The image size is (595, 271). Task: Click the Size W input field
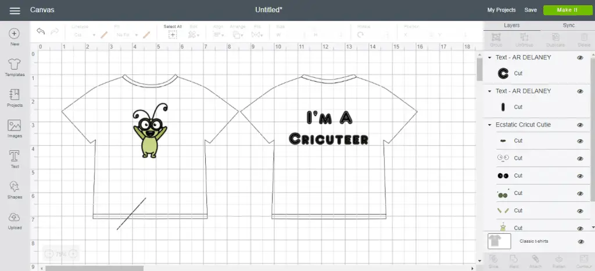[x=293, y=35]
